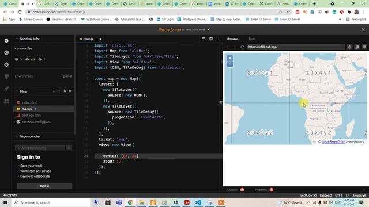Open Visual Studio Code from taskbar
The image size is (369, 207).
click(198, 202)
